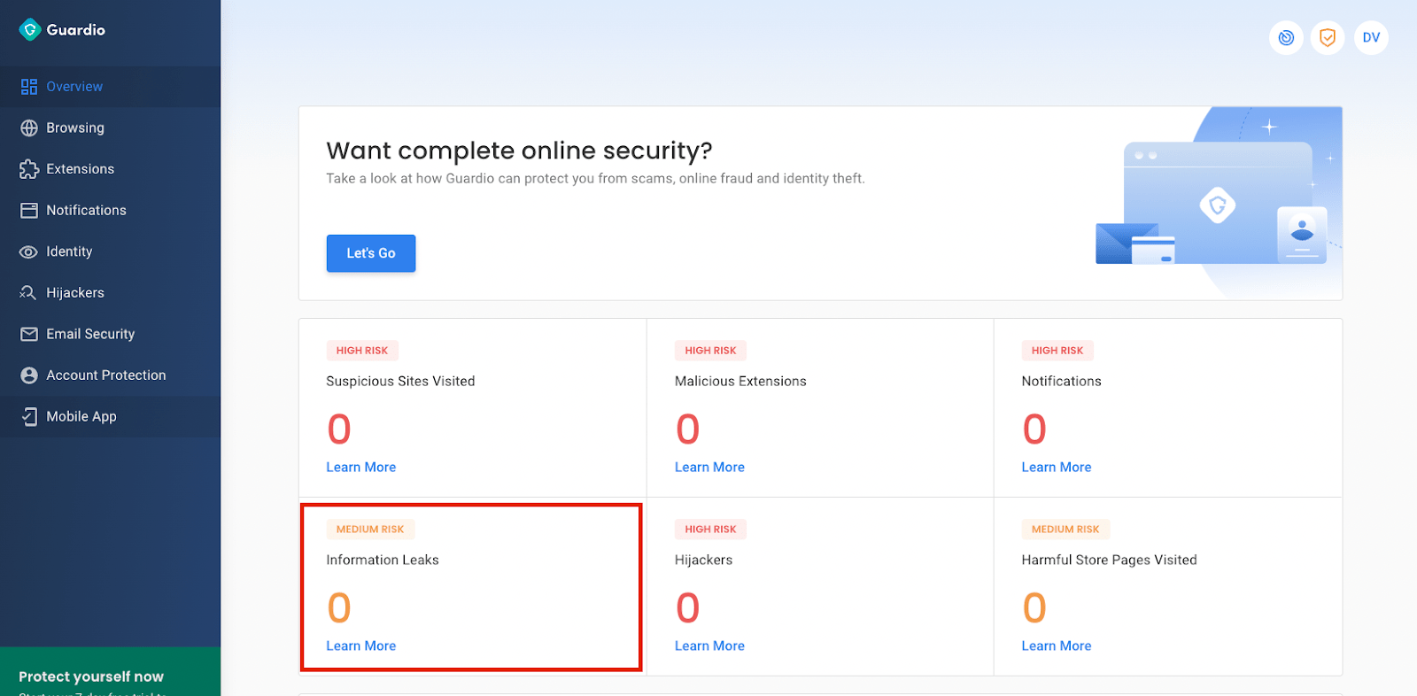This screenshot has height=696, width=1417.
Task: Click the Notifications card title
Action: (1061, 382)
